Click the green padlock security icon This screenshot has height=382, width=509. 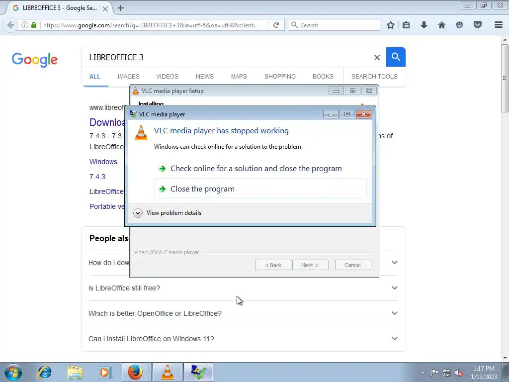point(34,25)
